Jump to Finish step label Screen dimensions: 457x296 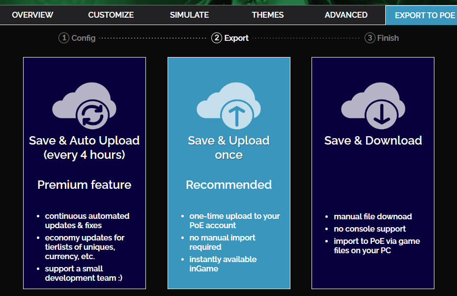pyautogui.click(x=388, y=38)
